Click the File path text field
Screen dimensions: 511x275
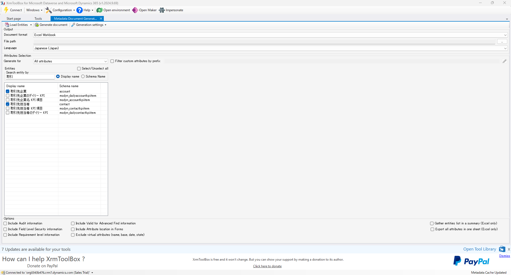tap(264, 42)
